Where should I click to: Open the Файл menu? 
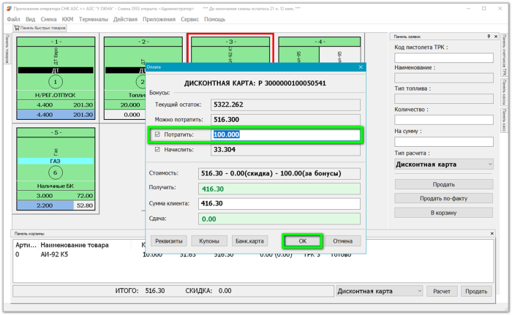[x=13, y=19]
